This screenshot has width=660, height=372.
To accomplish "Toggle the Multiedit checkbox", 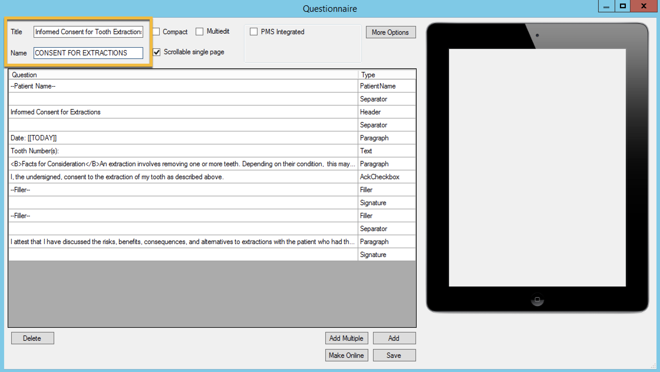I will tap(199, 32).
